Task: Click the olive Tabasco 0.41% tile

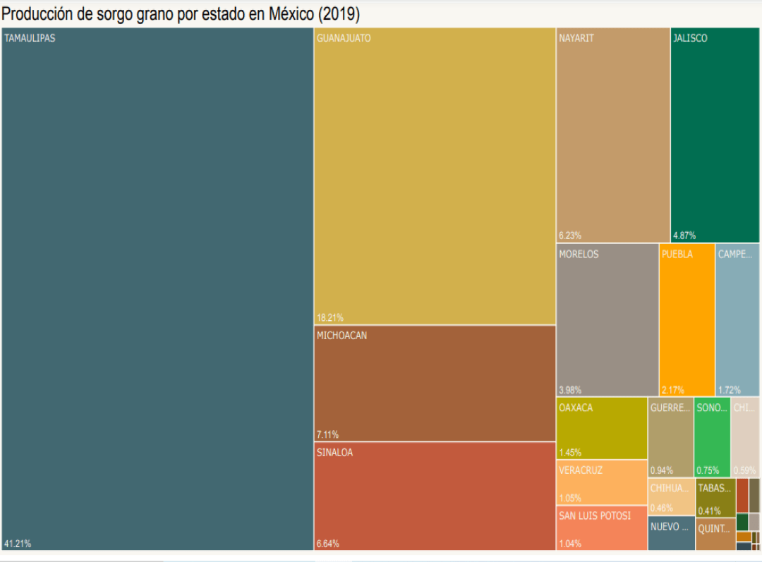Action: (x=715, y=497)
